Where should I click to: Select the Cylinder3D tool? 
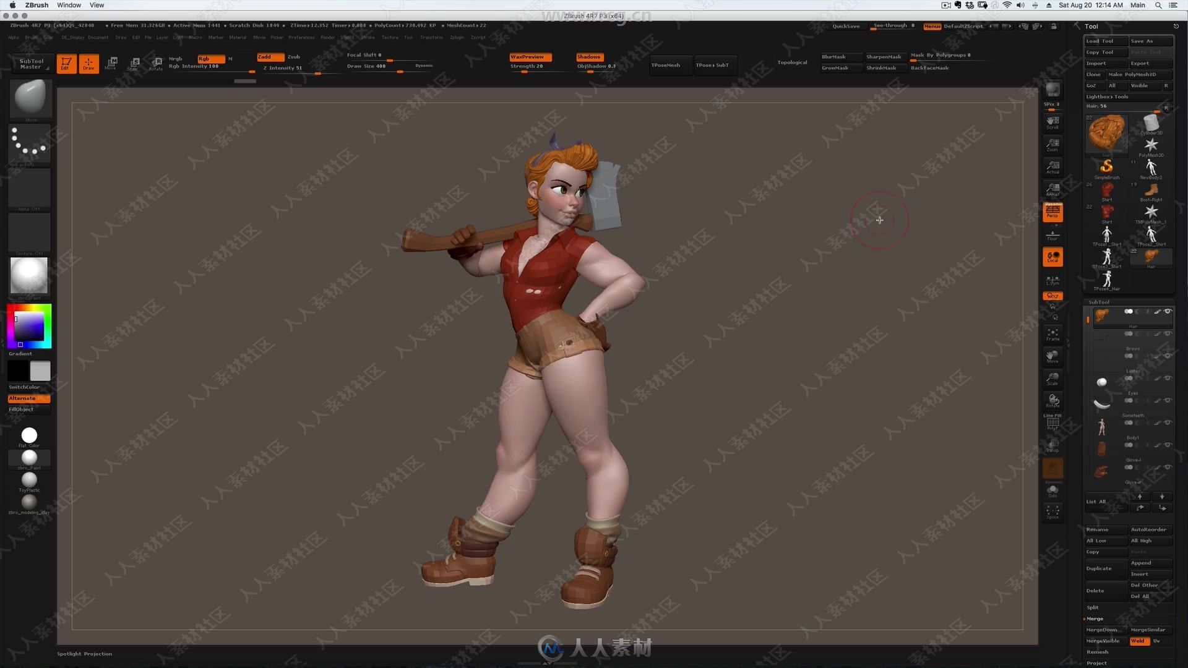tap(1151, 124)
